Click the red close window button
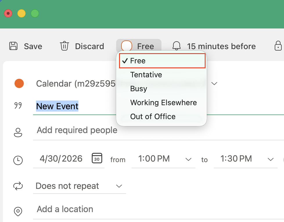284x222 pixels. (8, 13)
